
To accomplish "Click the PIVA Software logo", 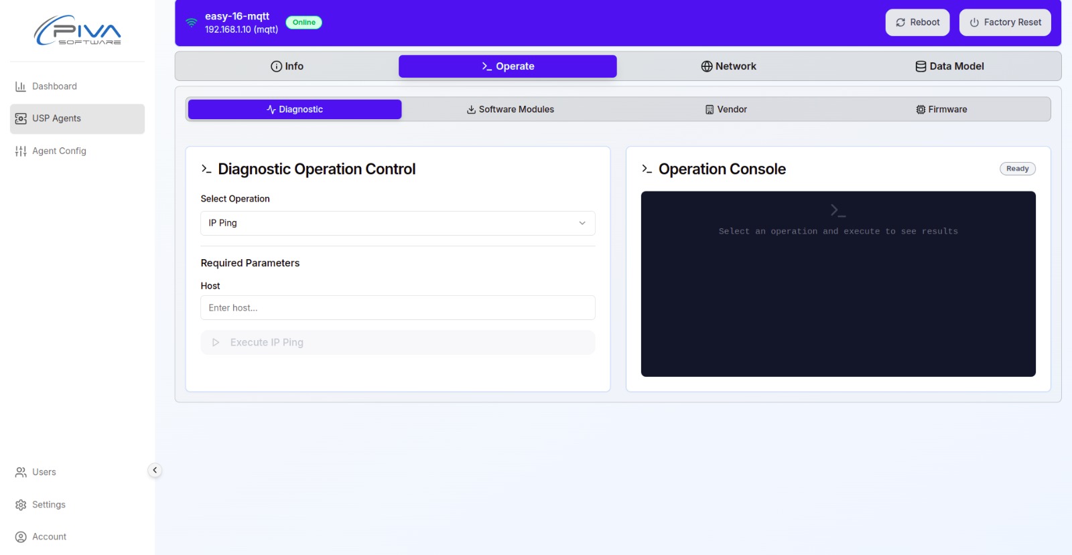I will tap(77, 31).
